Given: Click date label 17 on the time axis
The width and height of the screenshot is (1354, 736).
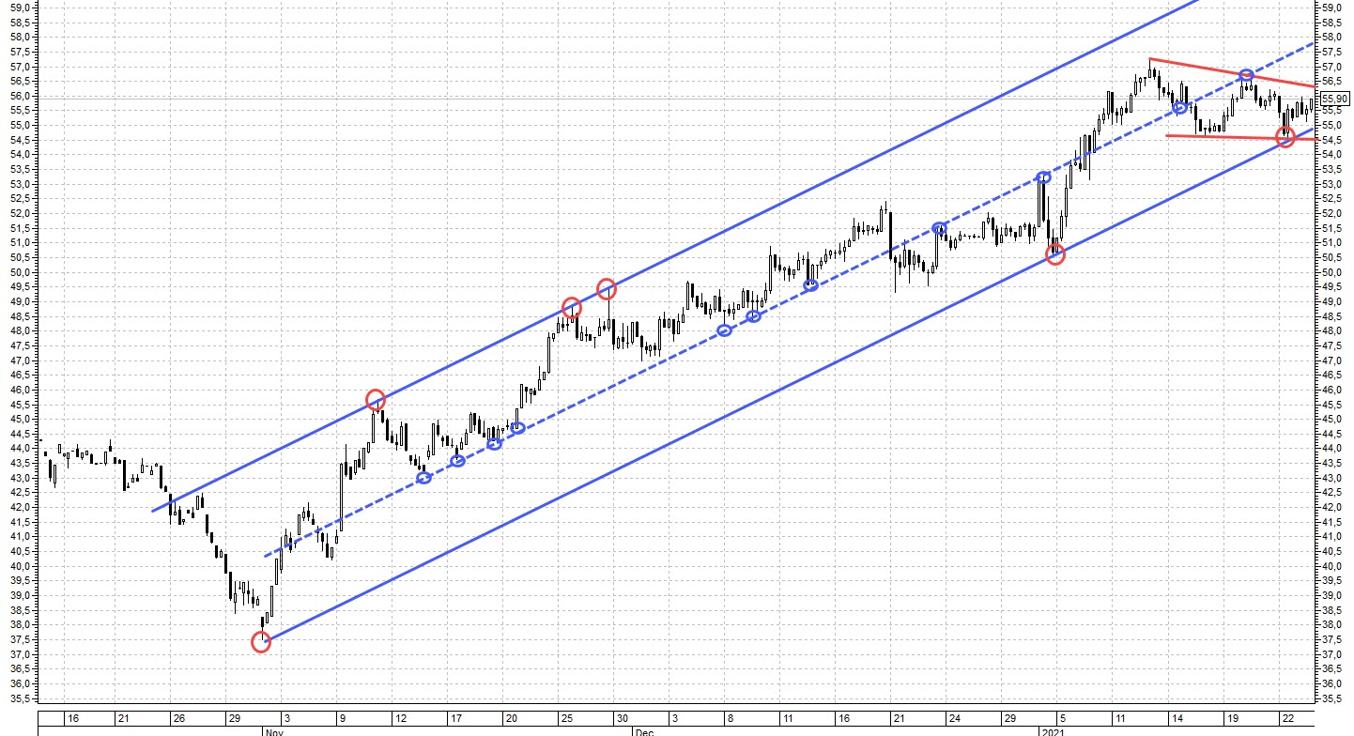Looking at the screenshot, I should (456, 718).
